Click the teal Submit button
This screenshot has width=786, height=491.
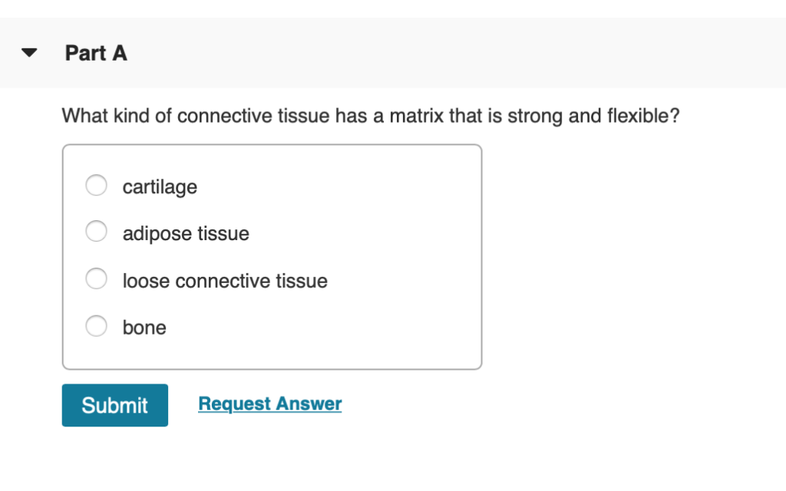click(114, 405)
